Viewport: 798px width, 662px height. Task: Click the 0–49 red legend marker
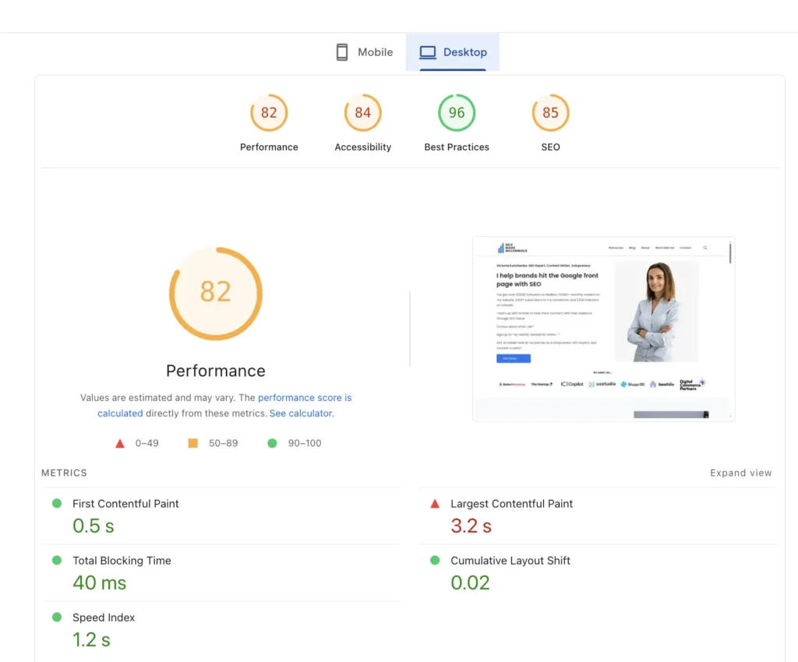[119, 443]
